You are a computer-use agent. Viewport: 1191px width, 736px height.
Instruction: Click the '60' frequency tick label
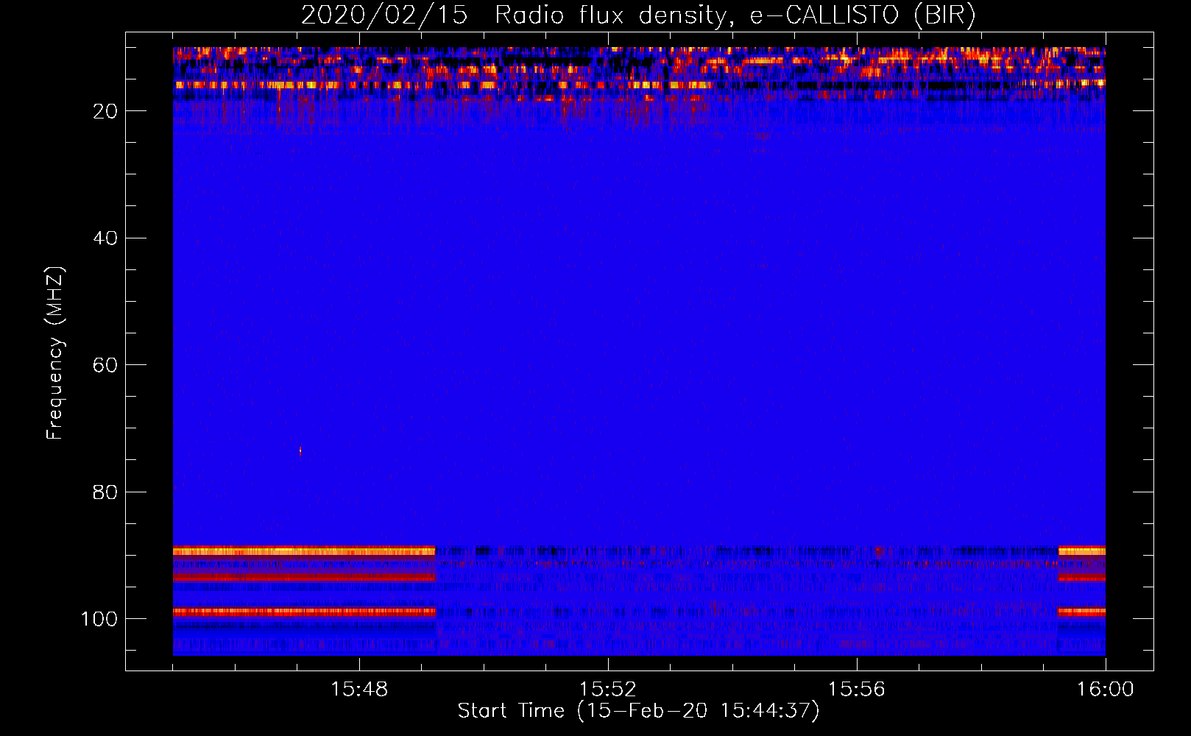(x=105, y=365)
